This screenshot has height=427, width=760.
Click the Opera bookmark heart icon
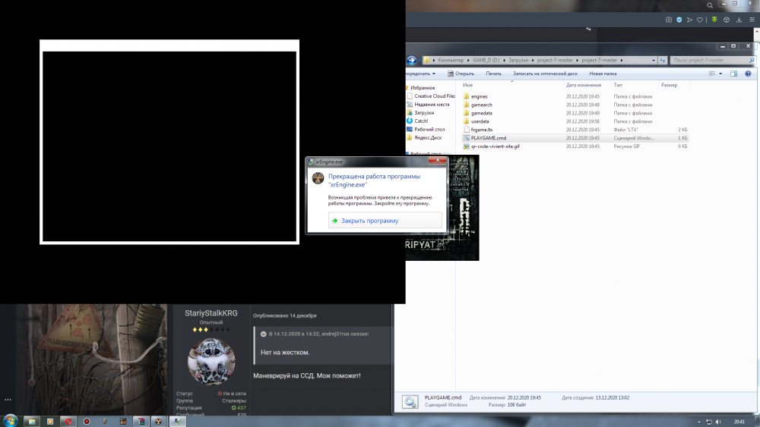[x=699, y=20]
